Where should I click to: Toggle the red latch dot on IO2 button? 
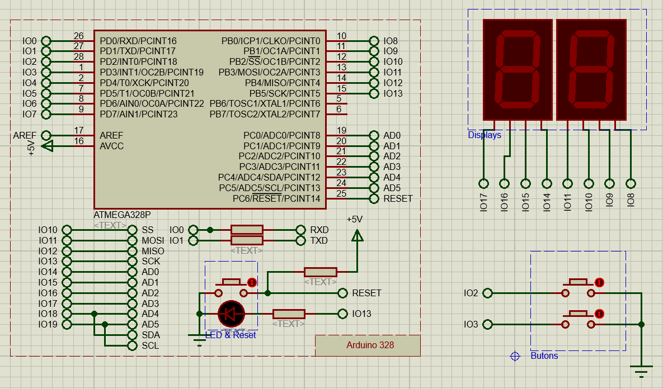click(599, 282)
